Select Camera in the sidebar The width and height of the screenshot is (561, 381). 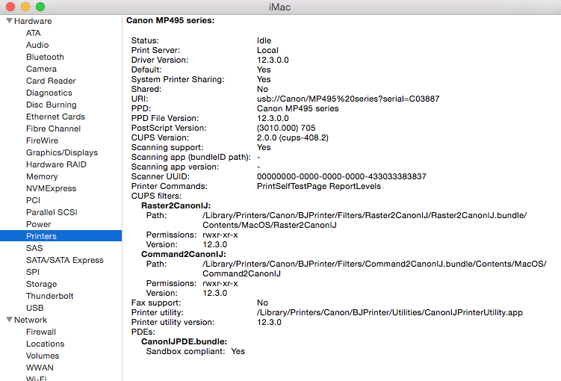(41, 69)
